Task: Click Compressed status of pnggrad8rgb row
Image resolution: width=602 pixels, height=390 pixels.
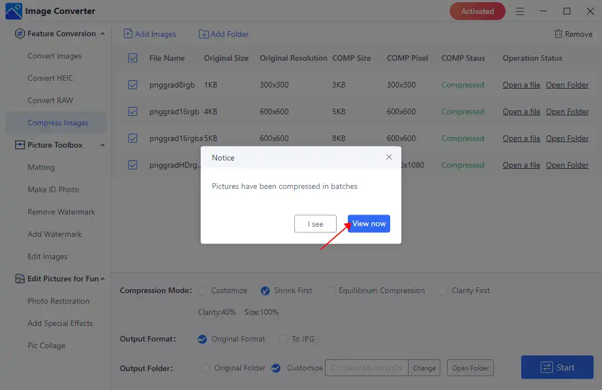Action: (463, 85)
